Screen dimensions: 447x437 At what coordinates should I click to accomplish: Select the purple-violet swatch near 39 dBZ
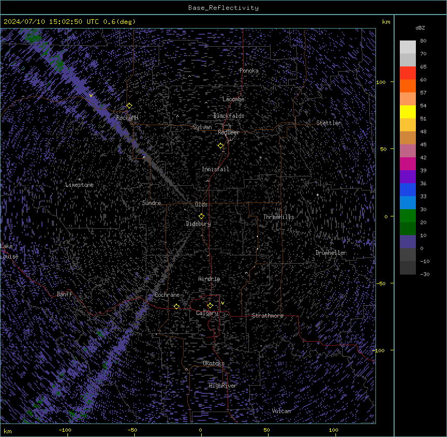coord(408,176)
